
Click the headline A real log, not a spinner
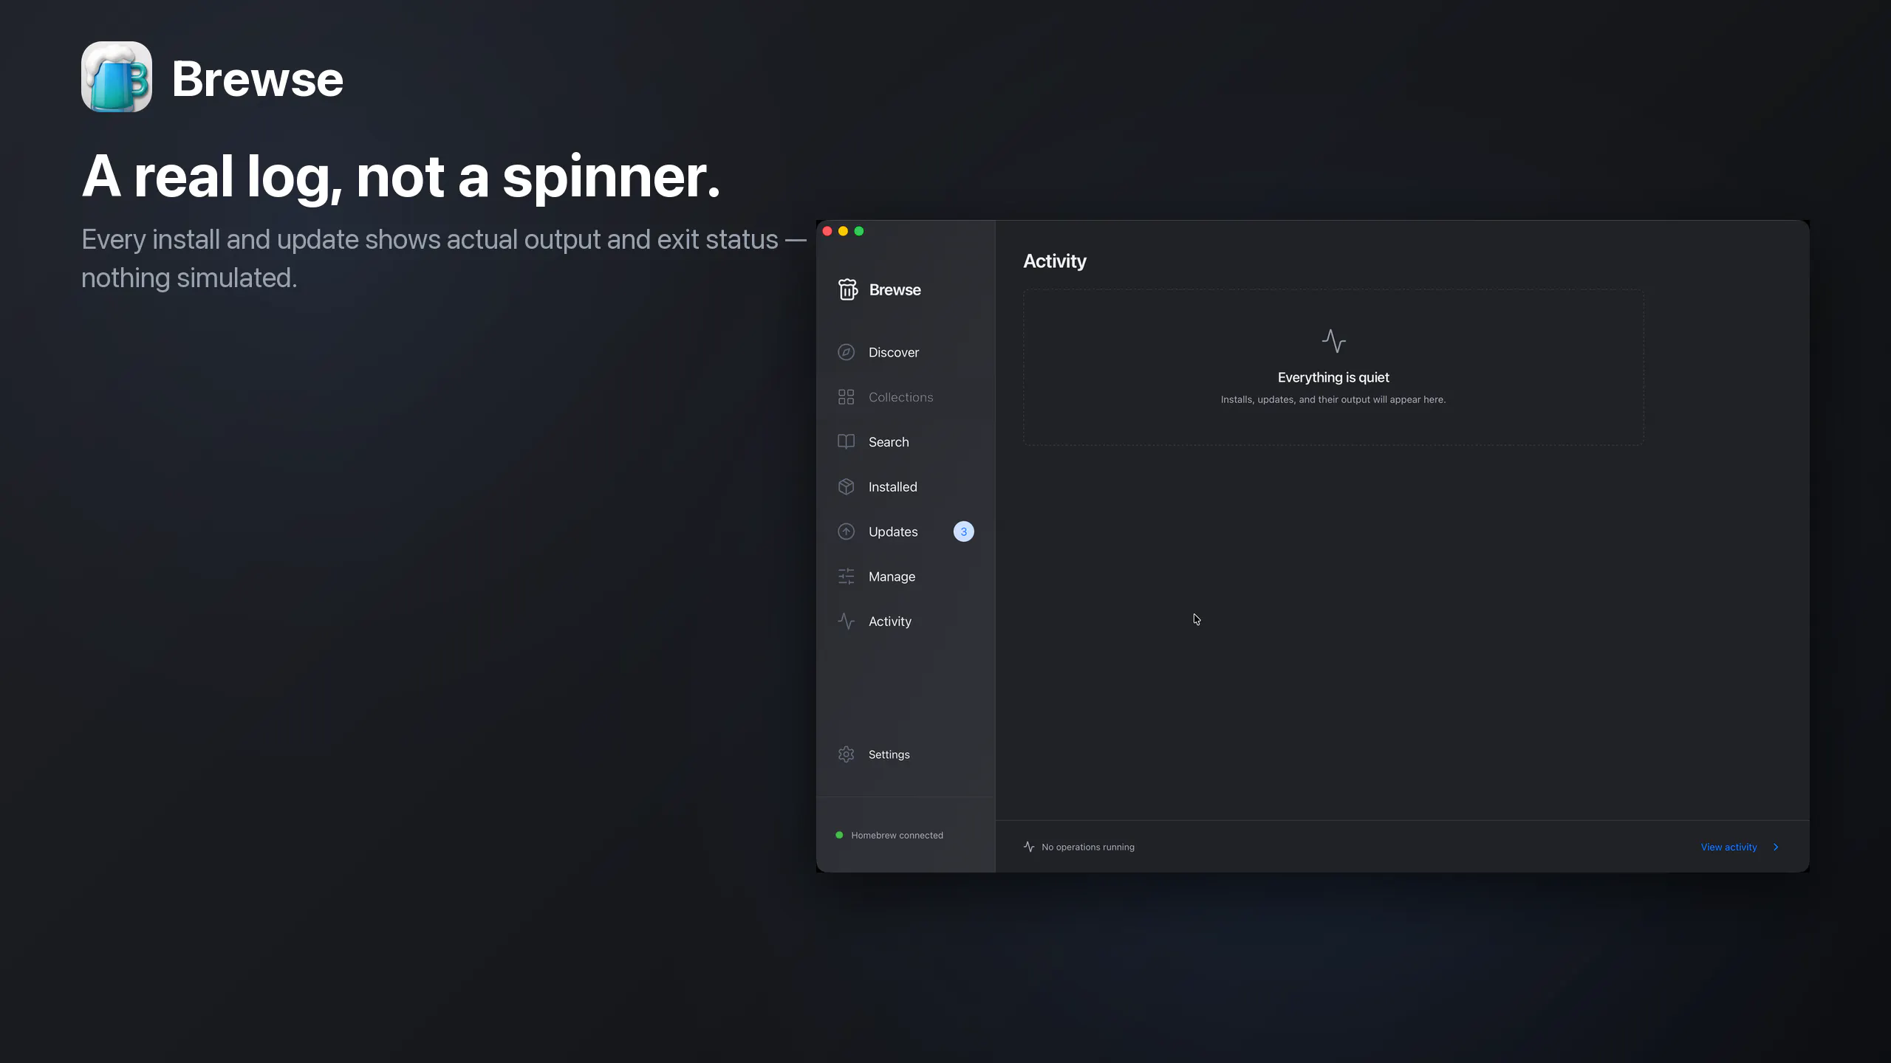coord(401,176)
